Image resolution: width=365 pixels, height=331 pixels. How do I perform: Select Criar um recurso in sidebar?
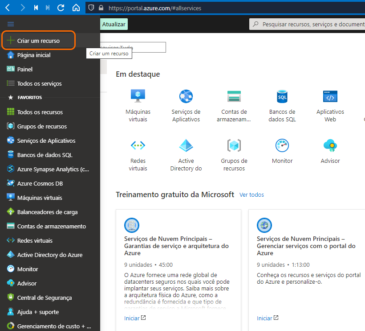tap(38, 40)
